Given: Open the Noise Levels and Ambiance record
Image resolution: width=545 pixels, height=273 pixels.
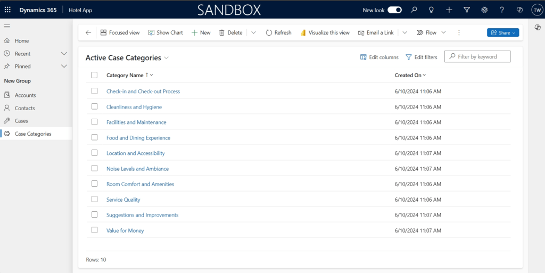Looking at the screenshot, I should coord(138,169).
